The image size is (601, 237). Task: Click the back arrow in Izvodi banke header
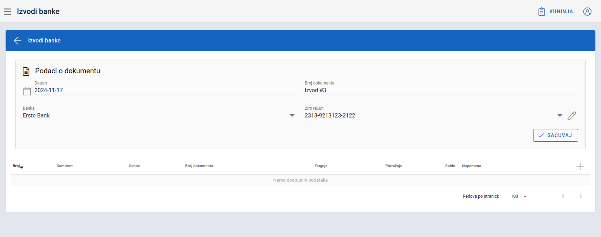[x=18, y=41]
